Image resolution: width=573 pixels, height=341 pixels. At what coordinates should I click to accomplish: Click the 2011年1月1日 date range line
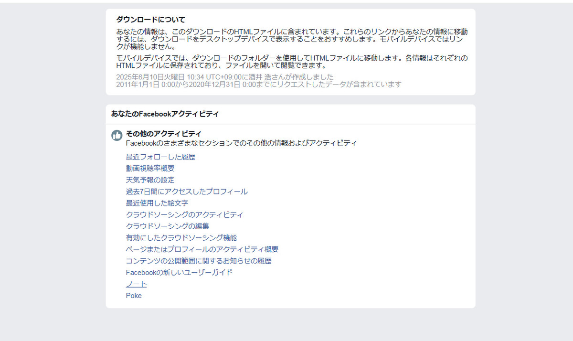click(259, 84)
